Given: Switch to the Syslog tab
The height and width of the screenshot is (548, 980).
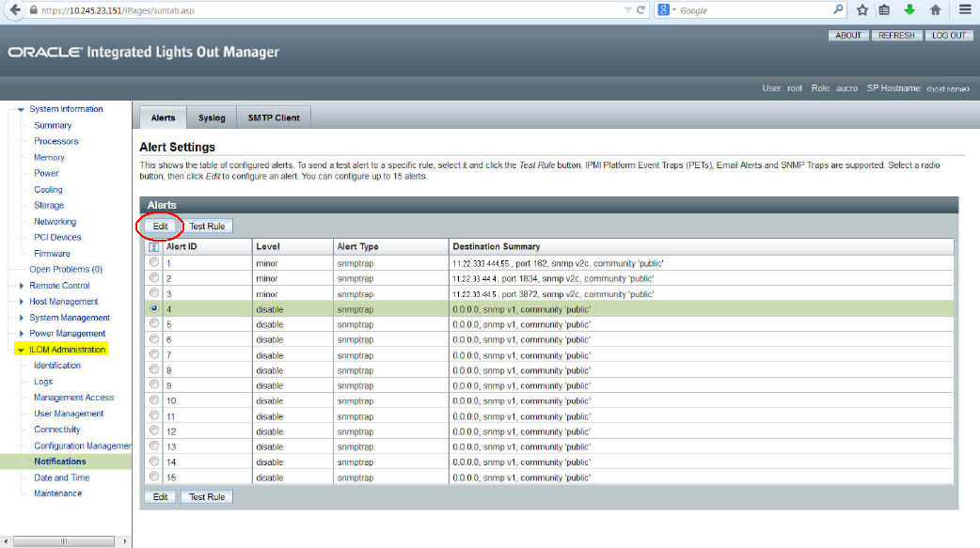Looking at the screenshot, I should point(212,117).
